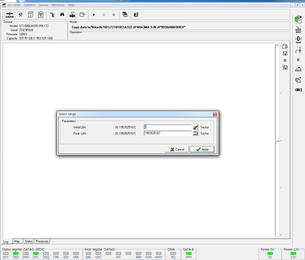This screenshot has height=260, width=305.
Task: Click the DRD status indicator
Action: pos(16,253)
